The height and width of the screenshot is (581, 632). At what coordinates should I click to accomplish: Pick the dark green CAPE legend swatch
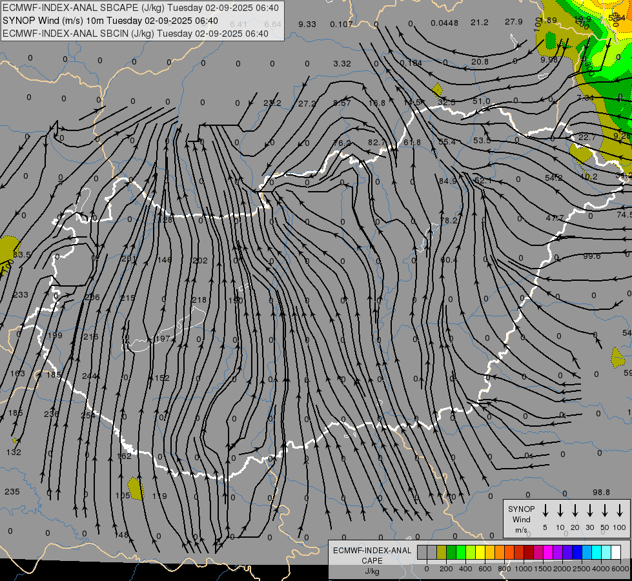[451, 552]
